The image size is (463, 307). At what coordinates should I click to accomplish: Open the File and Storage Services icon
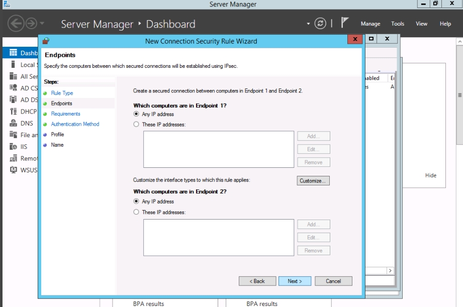[x=13, y=135]
